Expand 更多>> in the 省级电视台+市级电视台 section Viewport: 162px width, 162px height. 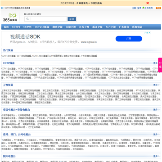156,110
